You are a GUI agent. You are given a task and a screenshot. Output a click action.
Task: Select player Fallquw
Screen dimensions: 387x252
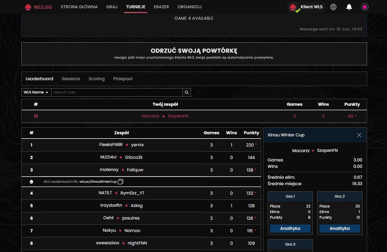click(x=135, y=170)
